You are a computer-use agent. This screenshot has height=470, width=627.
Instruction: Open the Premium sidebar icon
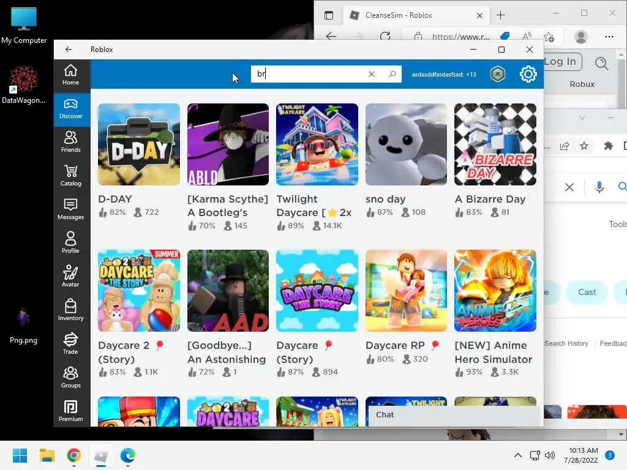tap(71, 411)
